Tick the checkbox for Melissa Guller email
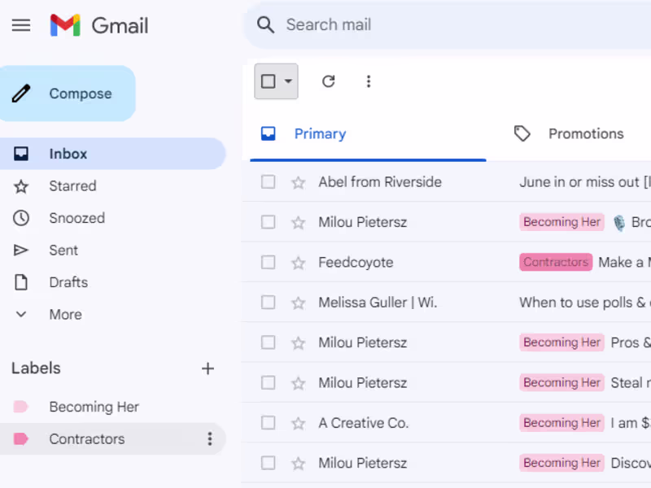Viewport: 651px width, 488px height. (269, 303)
